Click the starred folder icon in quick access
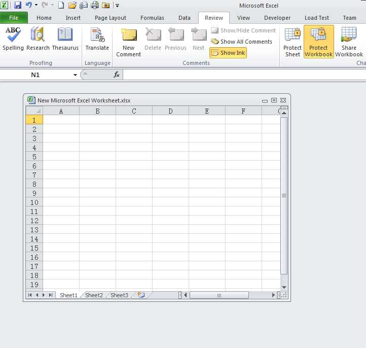Image resolution: width=366 pixels, height=348 pixels. (106, 5)
